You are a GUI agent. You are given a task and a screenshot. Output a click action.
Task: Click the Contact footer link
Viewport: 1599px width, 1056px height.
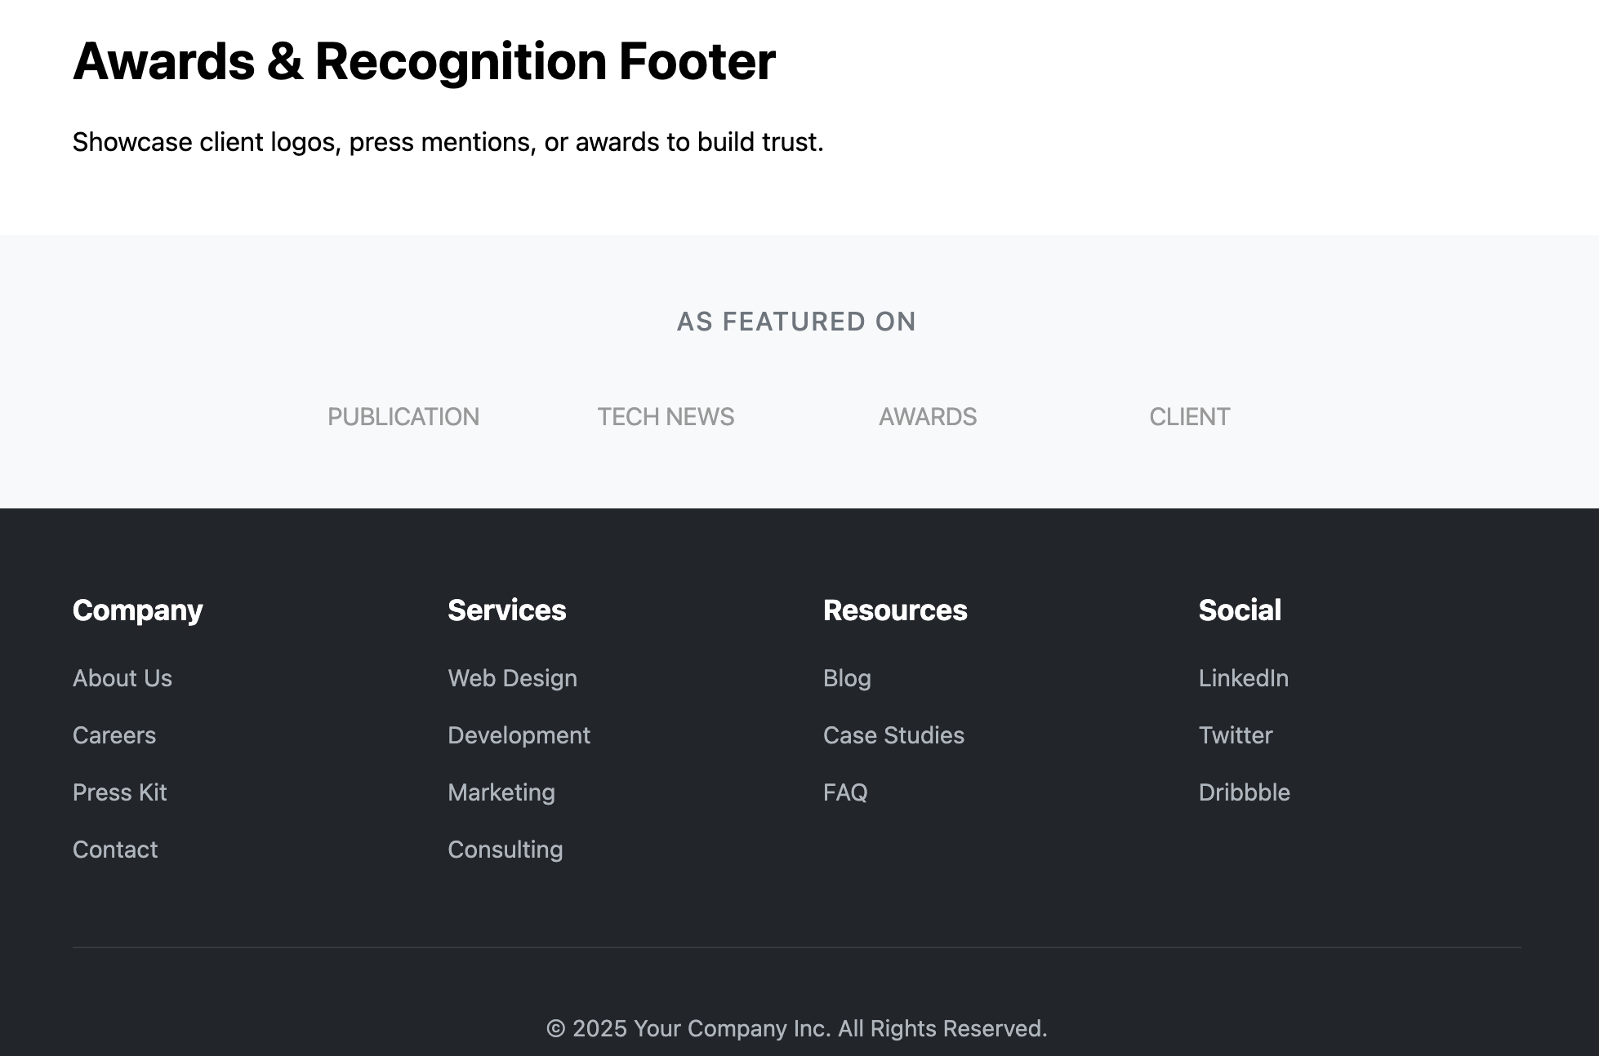[115, 850]
